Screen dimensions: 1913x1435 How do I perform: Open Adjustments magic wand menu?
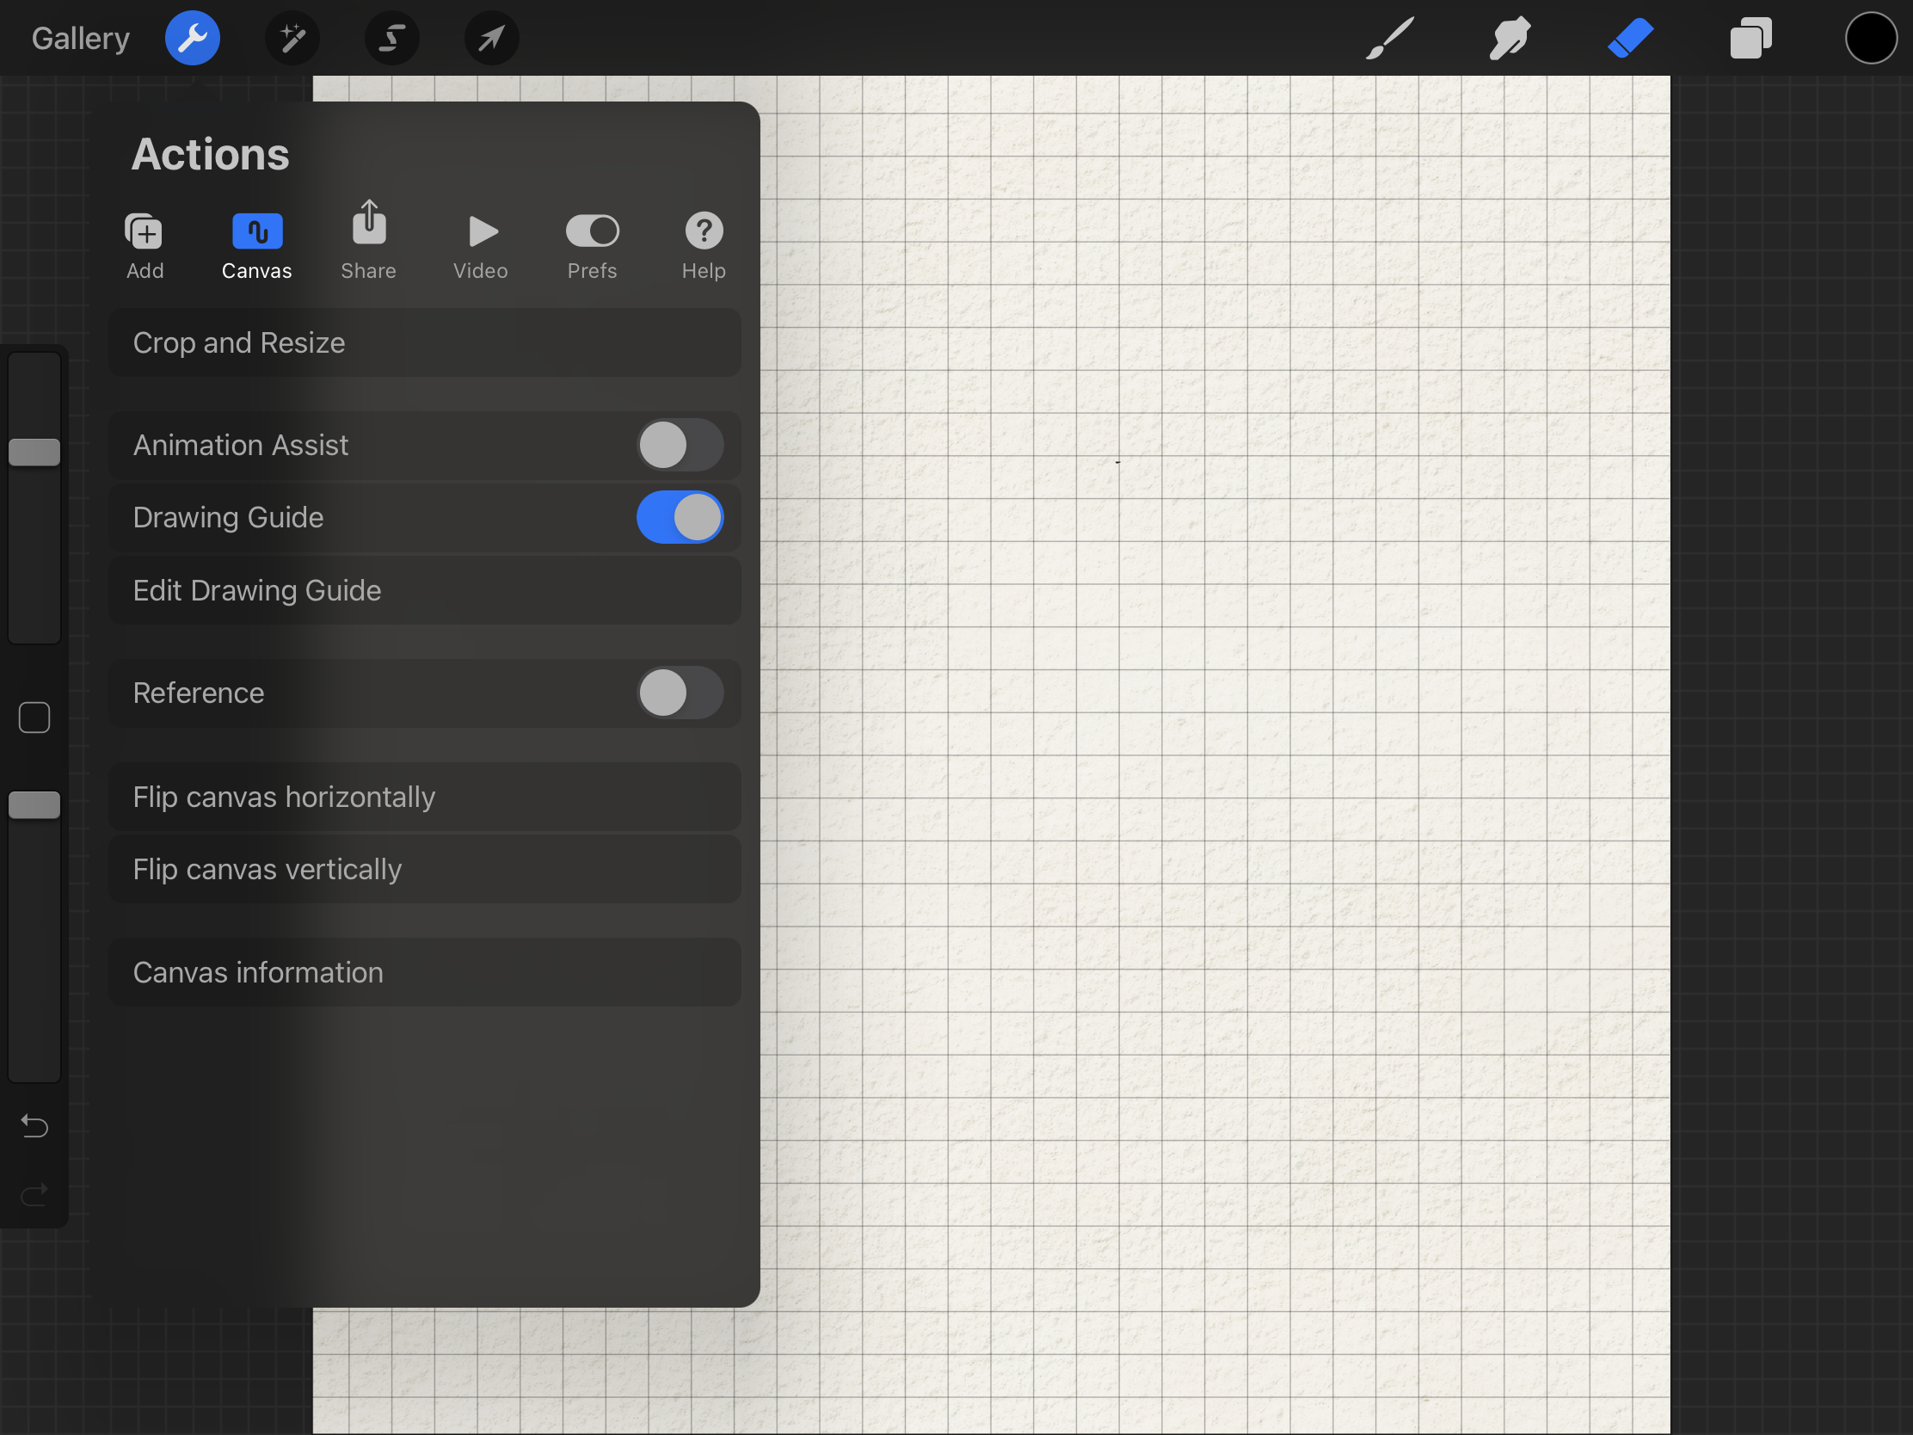[292, 38]
